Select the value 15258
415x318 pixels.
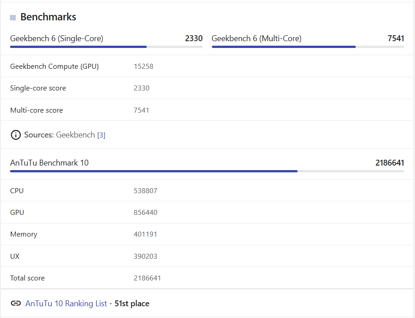coord(144,66)
